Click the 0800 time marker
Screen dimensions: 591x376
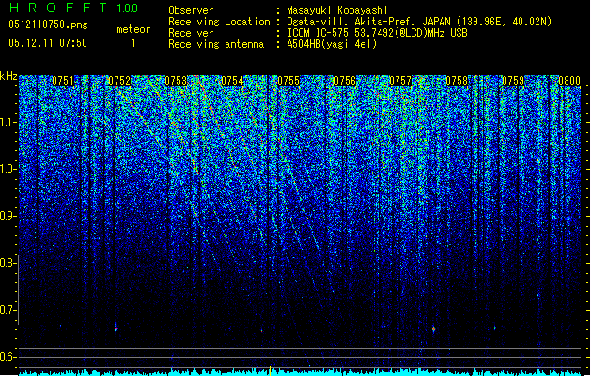point(569,81)
